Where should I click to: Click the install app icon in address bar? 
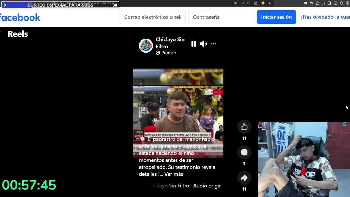(x=242, y=3)
